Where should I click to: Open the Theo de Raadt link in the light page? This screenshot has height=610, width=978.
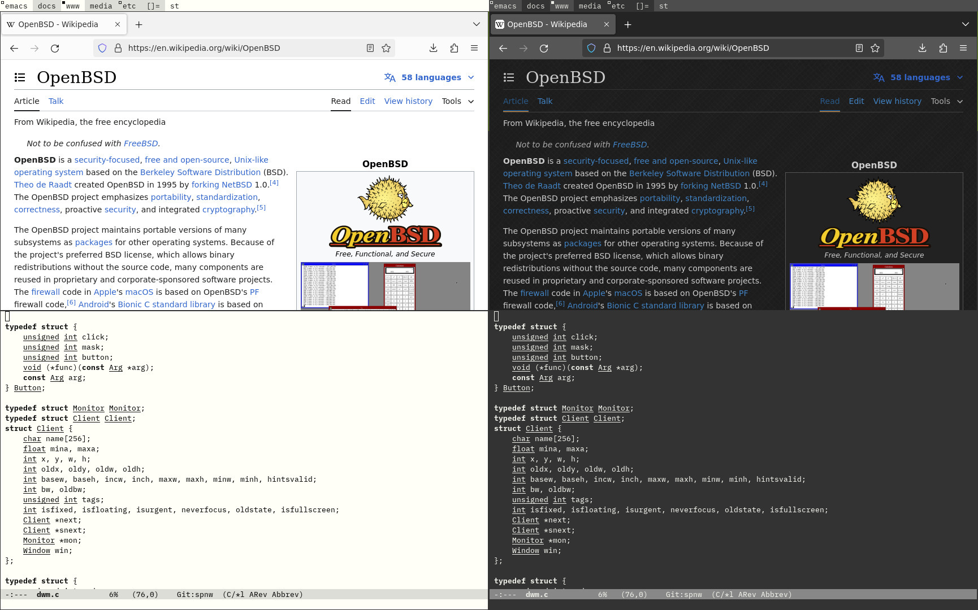click(x=43, y=185)
